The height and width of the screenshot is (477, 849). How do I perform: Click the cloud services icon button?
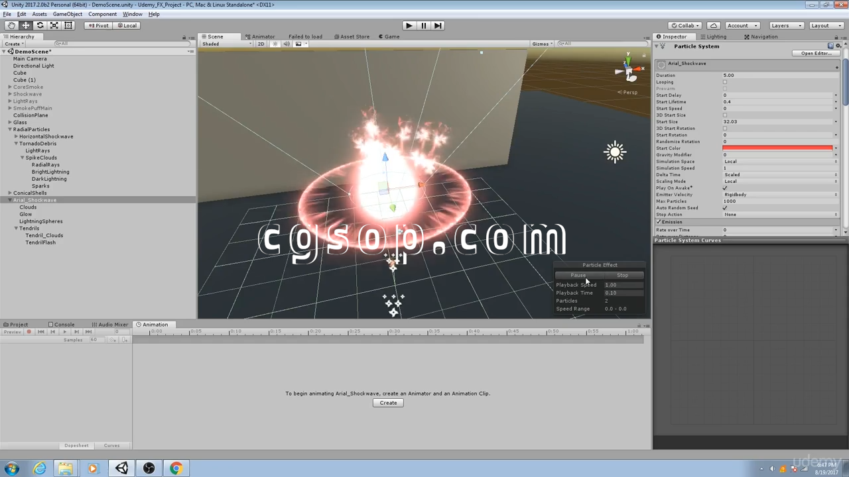[714, 25]
